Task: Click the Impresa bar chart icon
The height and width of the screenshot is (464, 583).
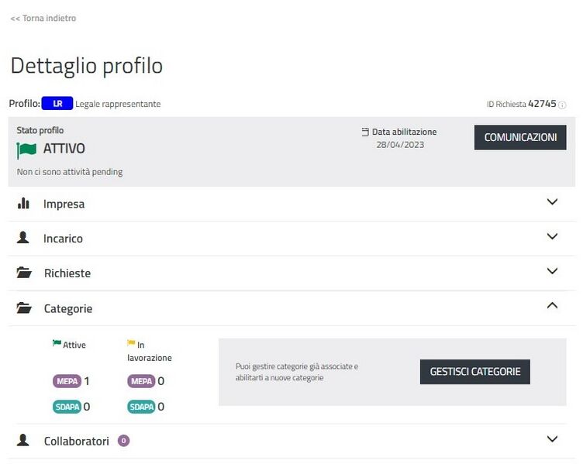Action: click(x=23, y=204)
